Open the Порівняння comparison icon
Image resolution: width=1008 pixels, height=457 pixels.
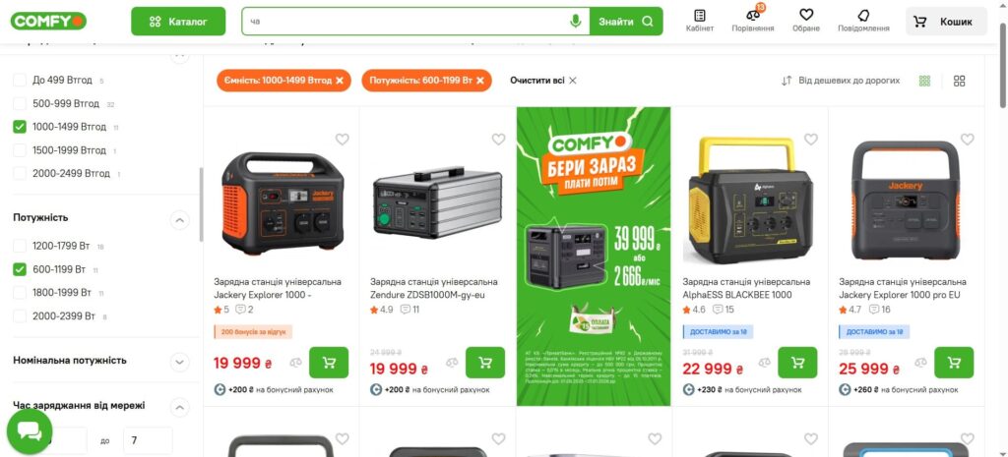coord(753,16)
